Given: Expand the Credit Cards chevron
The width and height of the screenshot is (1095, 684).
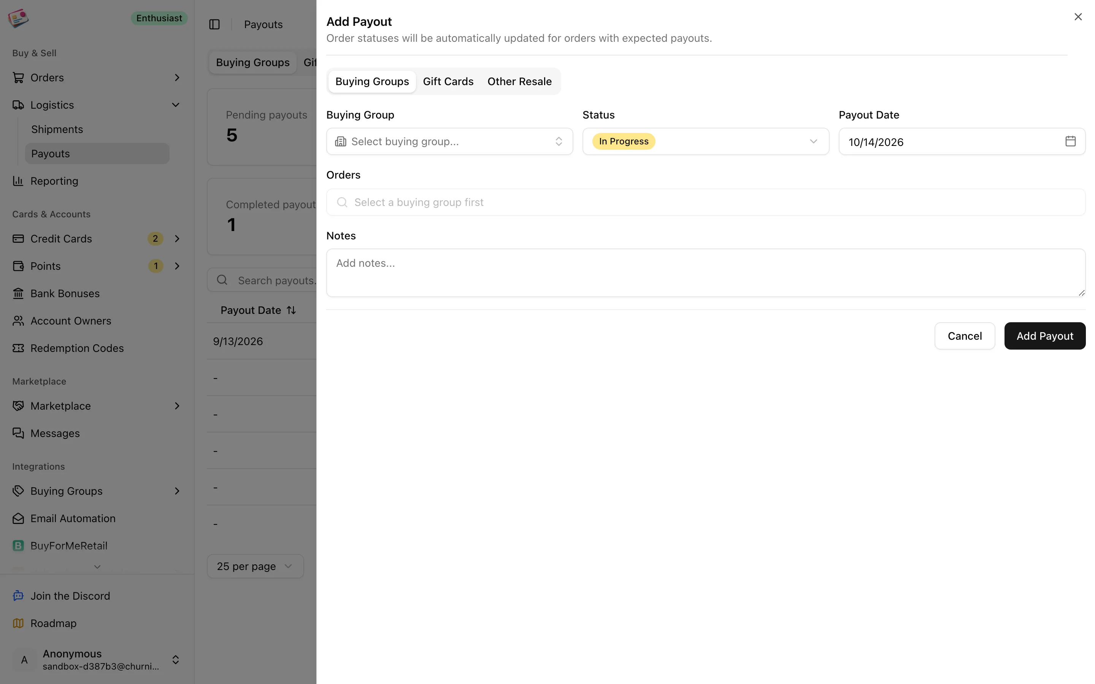Looking at the screenshot, I should point(177,238).
